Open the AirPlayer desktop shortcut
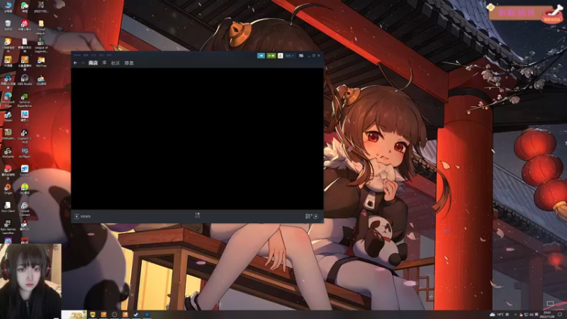567x319 pixels. click(x=25, y=153)
